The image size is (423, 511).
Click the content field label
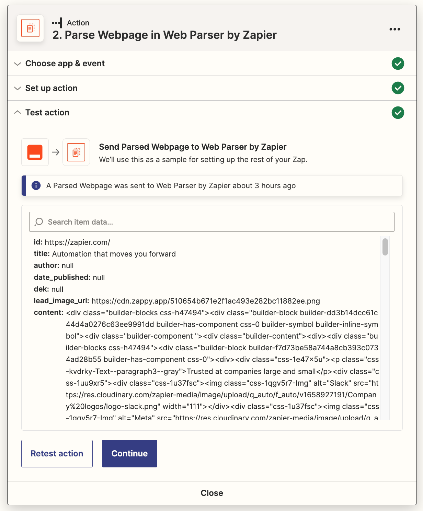pos(48,313)
